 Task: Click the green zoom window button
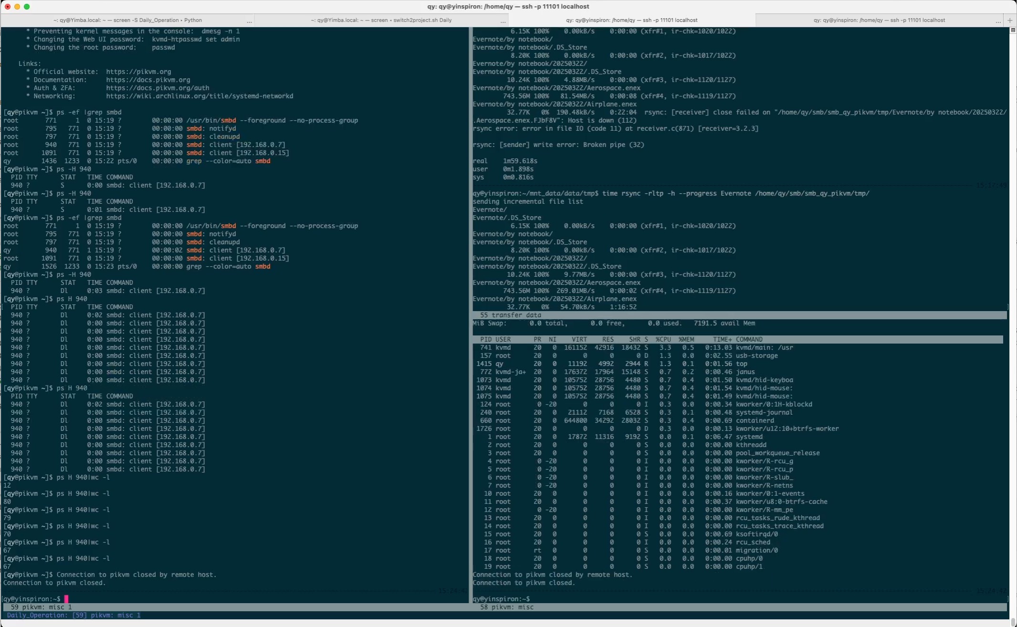coord(27,6)
